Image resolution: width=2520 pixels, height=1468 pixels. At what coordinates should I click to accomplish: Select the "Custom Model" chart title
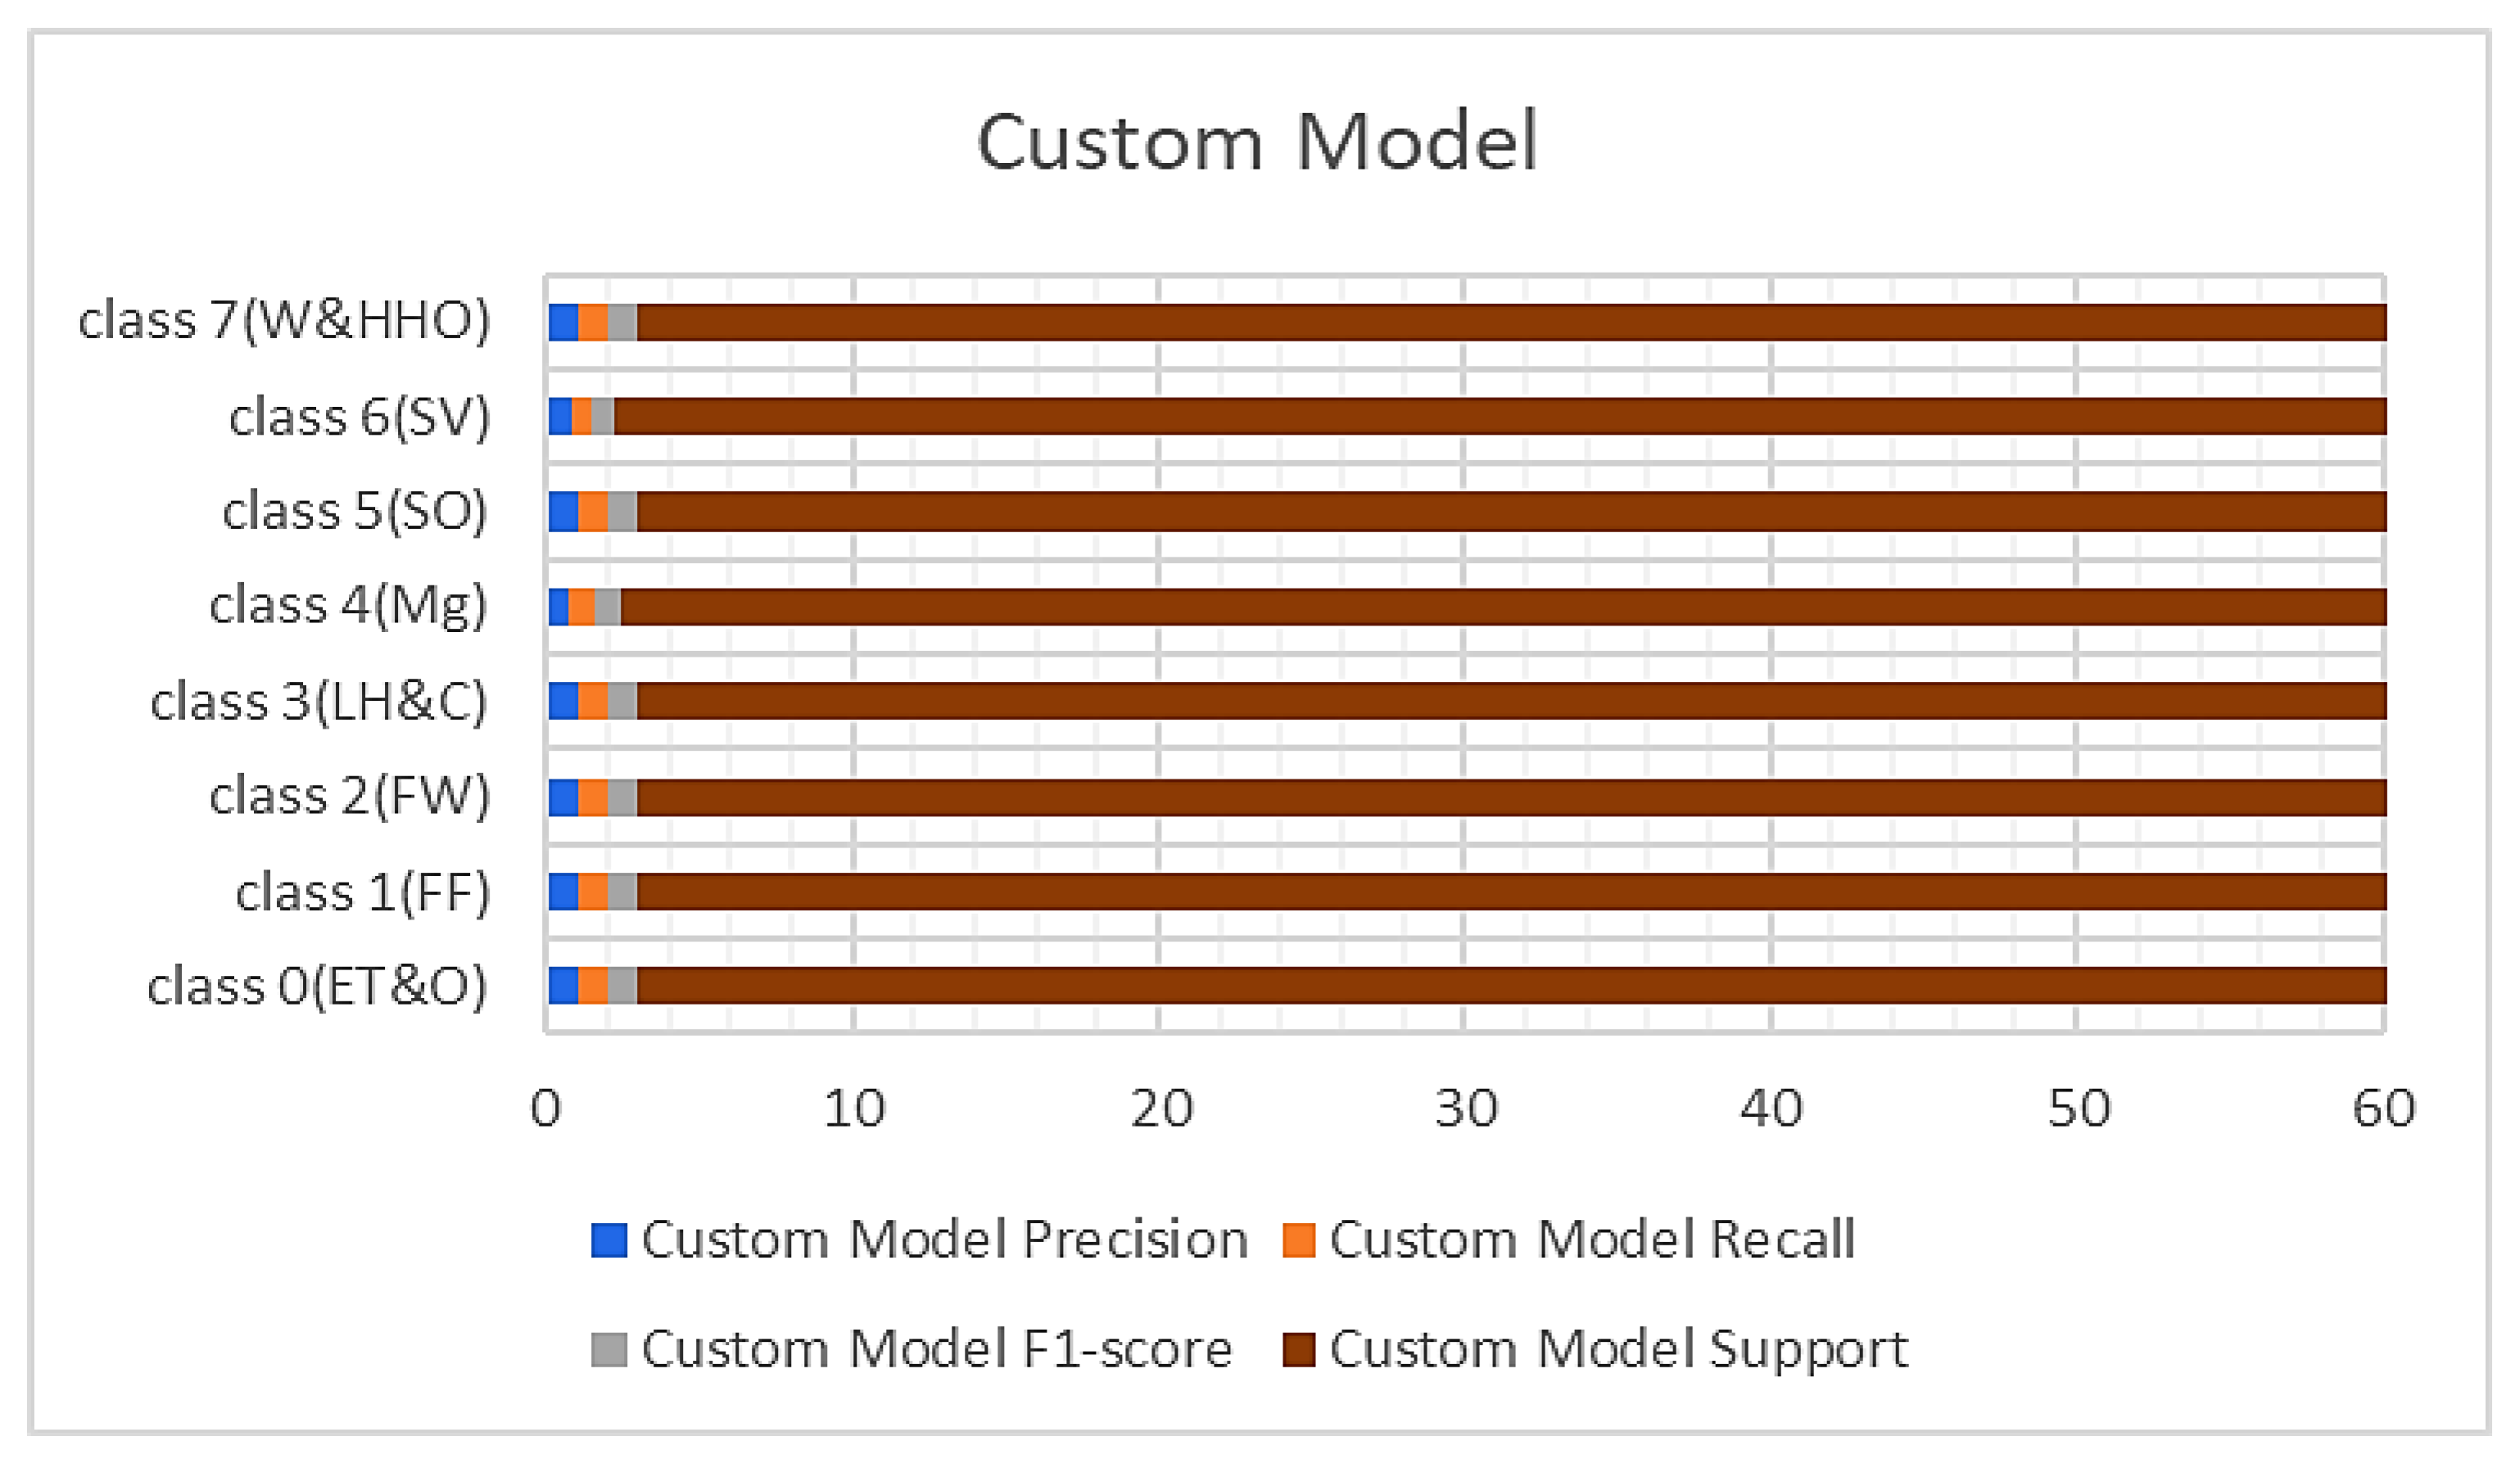tap(1257, 142)
